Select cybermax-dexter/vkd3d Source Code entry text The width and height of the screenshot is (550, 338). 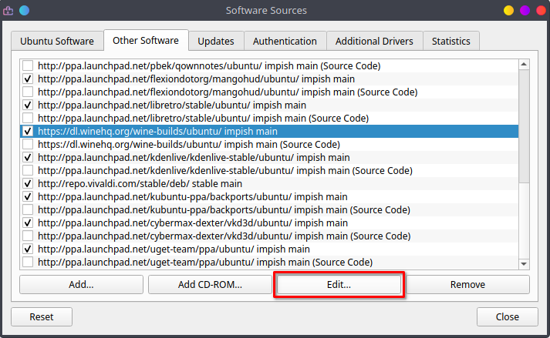click(x=224, y=236)
